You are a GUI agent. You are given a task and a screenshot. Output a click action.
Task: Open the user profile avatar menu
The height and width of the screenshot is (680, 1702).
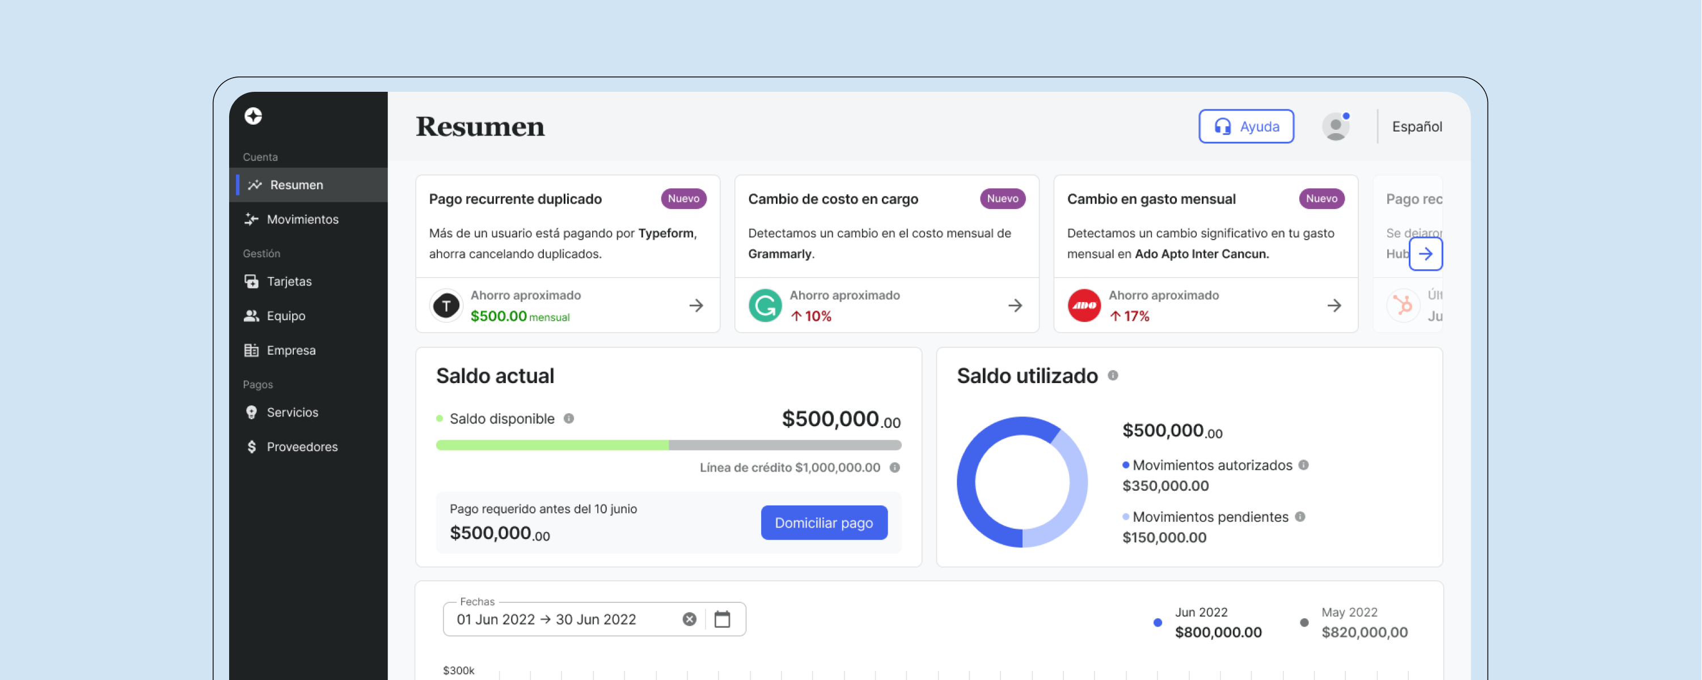[1335, 126]
